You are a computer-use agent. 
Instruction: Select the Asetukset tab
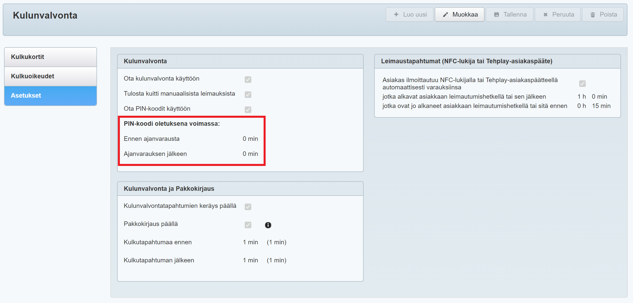[x=51, y=96]
